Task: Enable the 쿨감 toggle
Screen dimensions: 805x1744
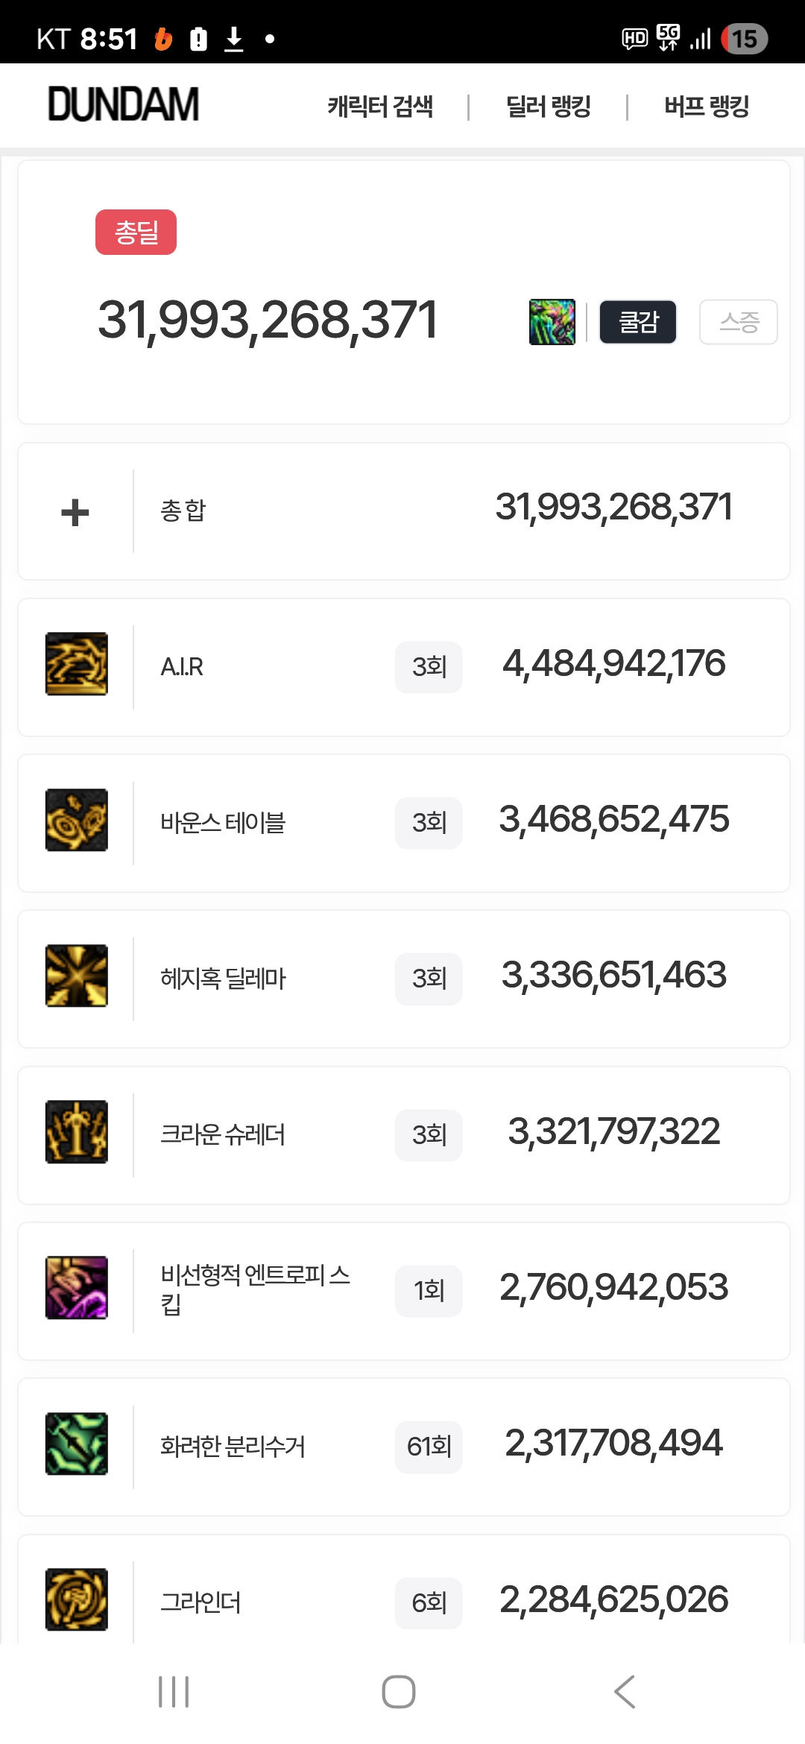Action: (638, 322)
